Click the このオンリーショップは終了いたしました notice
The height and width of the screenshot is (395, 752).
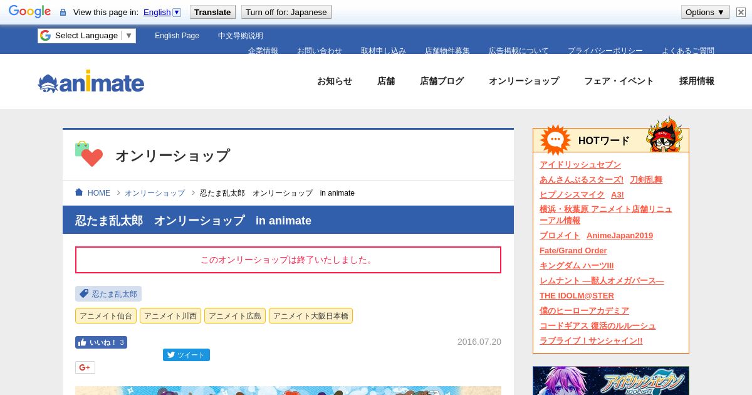288,260
